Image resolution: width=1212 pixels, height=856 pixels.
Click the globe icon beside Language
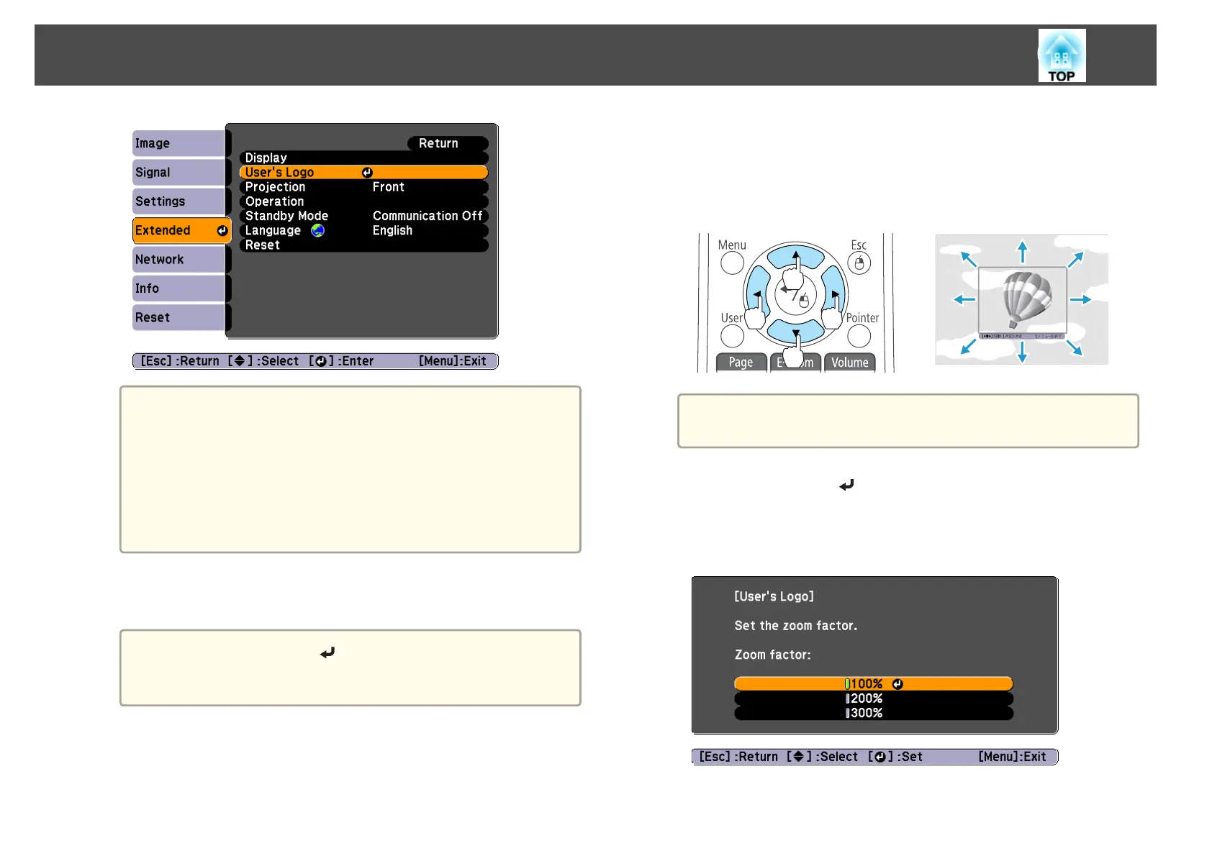(x=318, y=231)
